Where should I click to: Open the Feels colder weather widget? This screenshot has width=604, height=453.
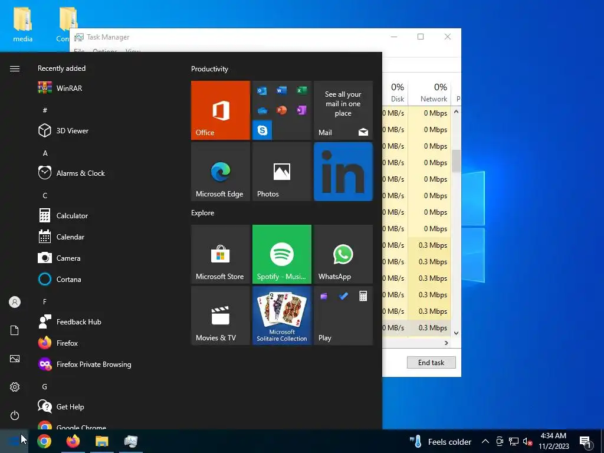pos(440,441)
